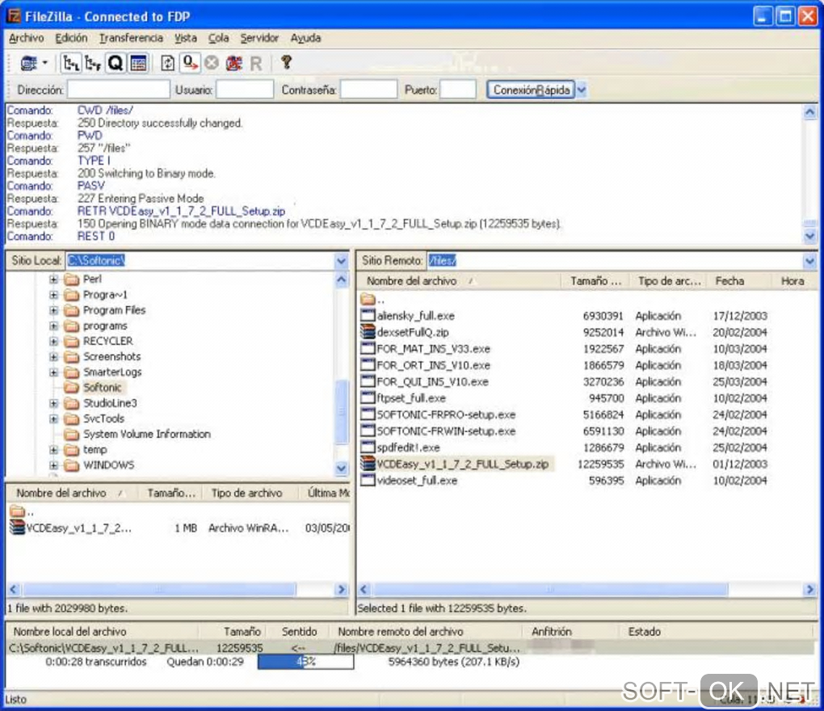Viewport: 824px width, 711px height.
Task: Expand the StudioLine3 folder node
Action: click(x=53, y=404)
